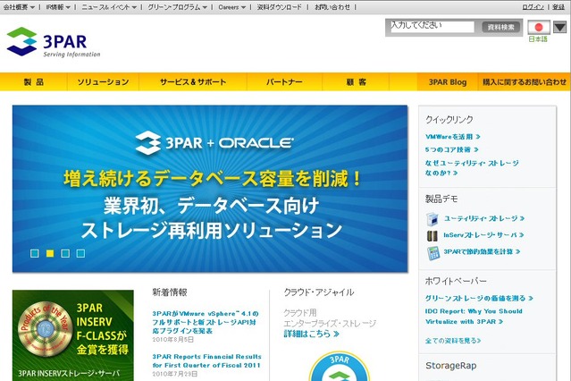The image size is (571, 381).
Task: Click the savings calculator icon
Action: coord(433,253)
